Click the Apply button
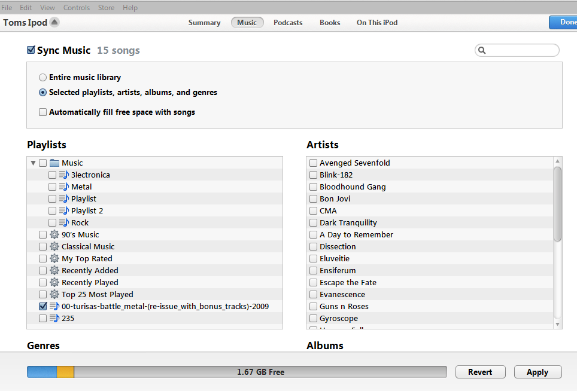Viewport: 577px width, 391px height. (x=537, y=372)
